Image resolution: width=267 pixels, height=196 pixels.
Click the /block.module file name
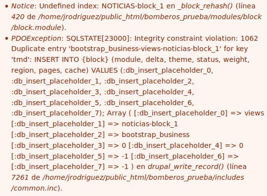click(x=36, y=28)
